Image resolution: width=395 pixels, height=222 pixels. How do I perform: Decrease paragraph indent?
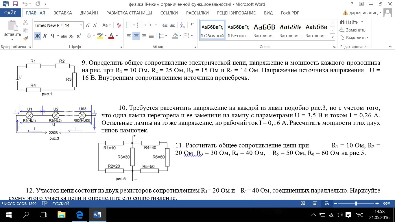tap(165, 25)
